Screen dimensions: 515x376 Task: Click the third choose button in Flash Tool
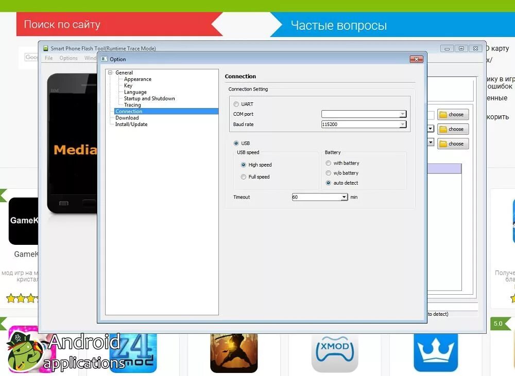point(453,144)
